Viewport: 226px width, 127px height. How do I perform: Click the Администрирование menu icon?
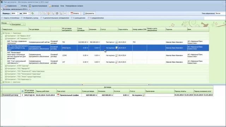[x=30, y=6]
